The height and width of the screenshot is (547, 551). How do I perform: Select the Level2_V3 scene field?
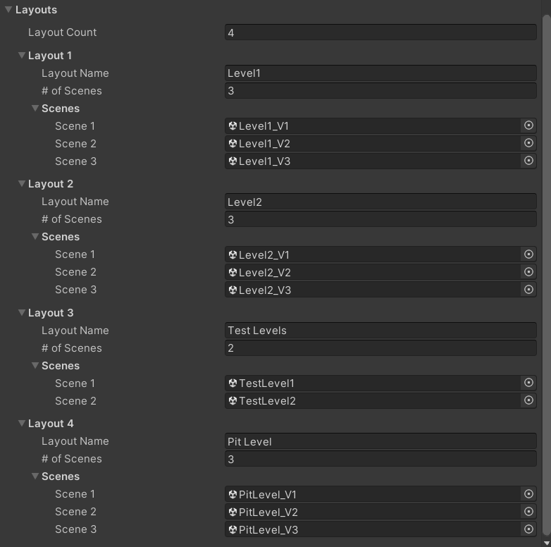point(373,290)
